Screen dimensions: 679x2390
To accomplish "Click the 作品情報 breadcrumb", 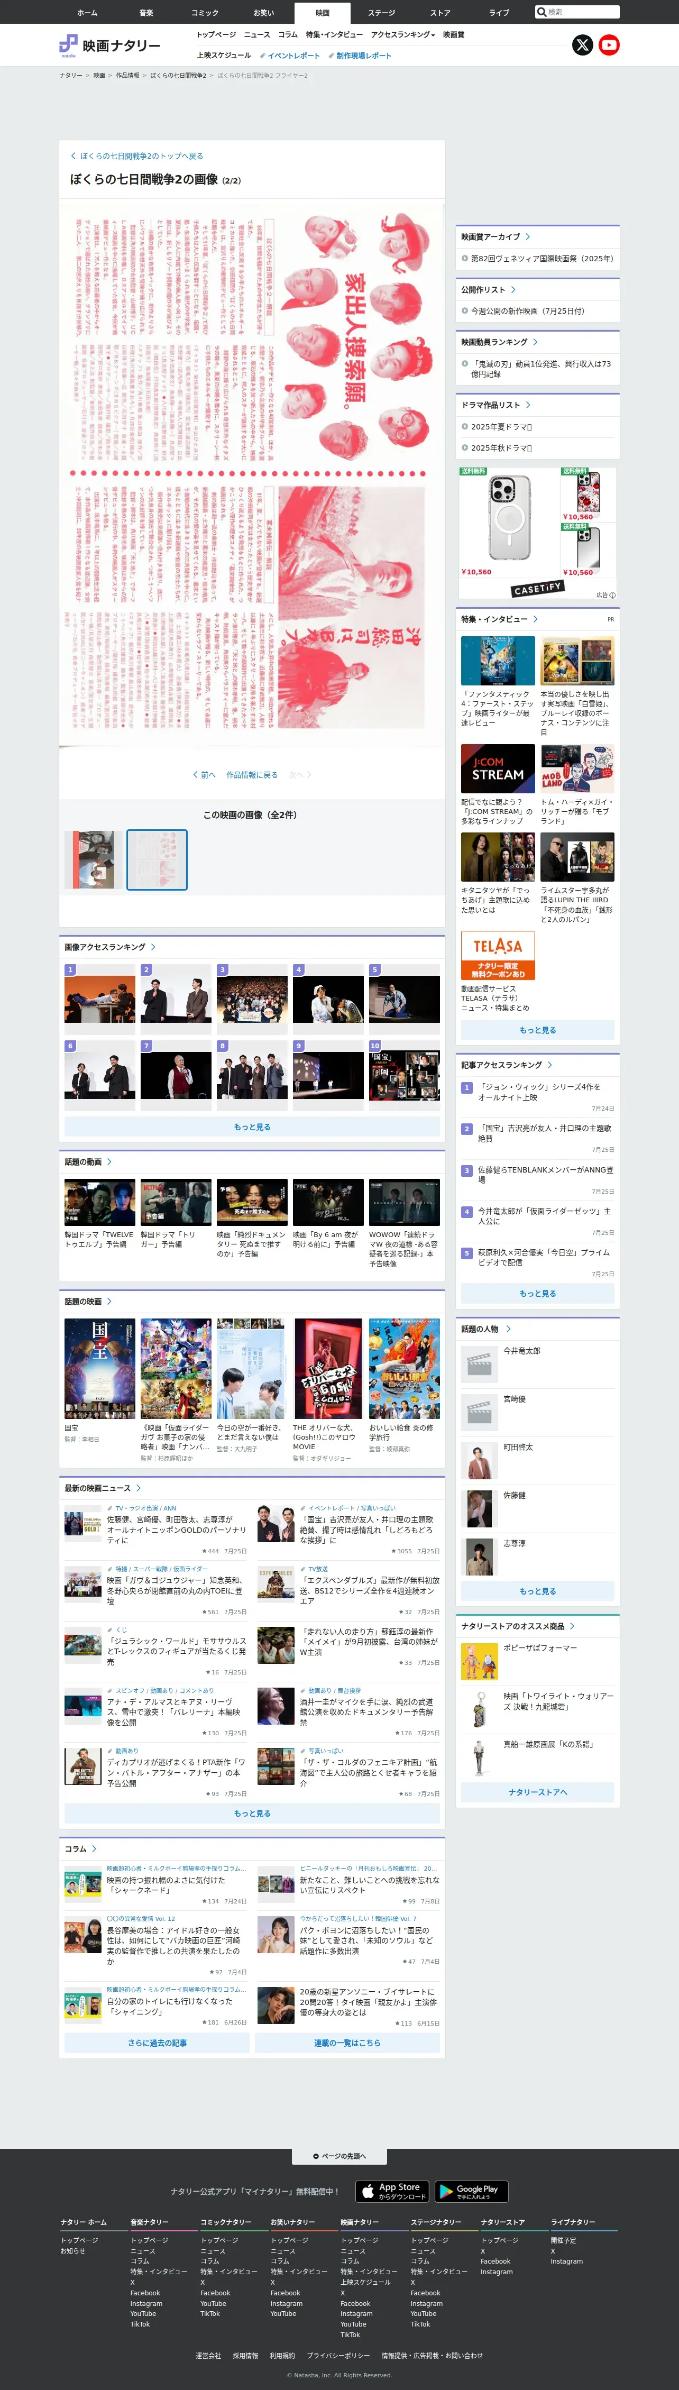I will (127, 75).
